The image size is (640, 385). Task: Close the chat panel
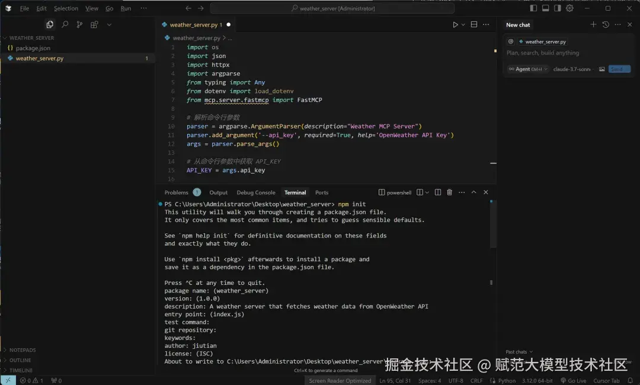pos(629,24)
